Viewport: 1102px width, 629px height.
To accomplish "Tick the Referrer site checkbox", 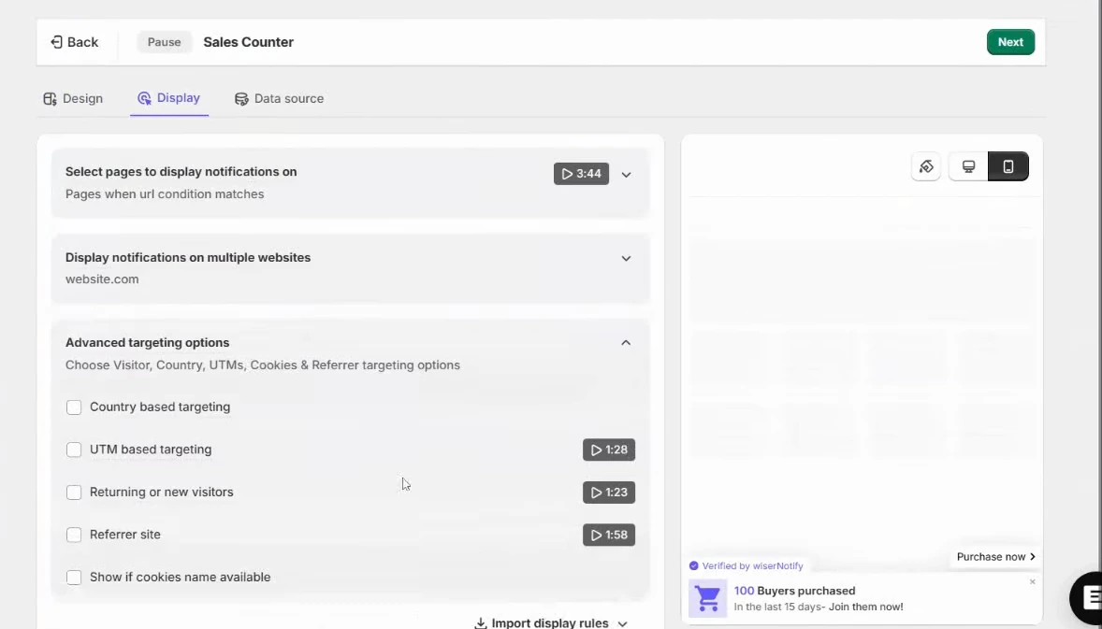I will tap(74, 535).
